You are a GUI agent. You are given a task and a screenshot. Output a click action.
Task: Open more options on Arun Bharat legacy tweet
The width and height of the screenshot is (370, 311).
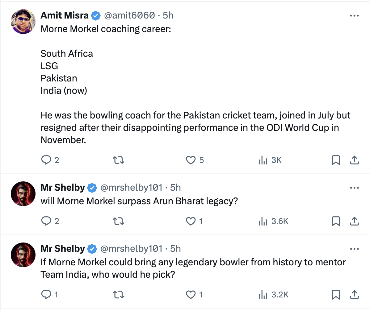click(354, 188)
